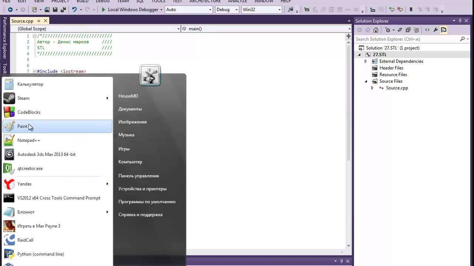Click the Comment Selection toolbar icon

click(x=392, y=10)
